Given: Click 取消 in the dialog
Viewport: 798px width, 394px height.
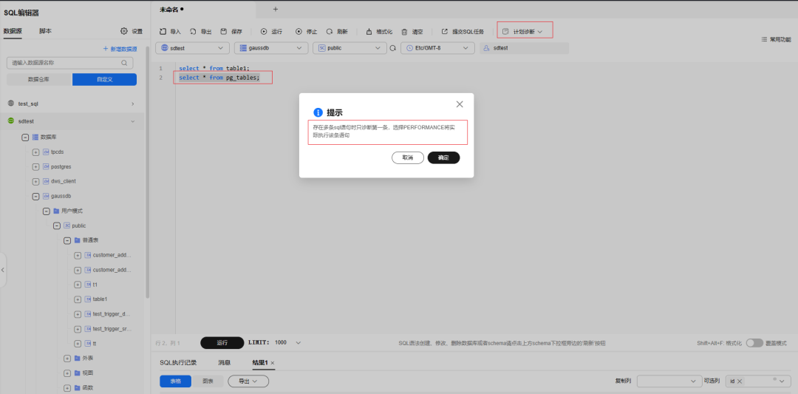Looking at the screenshot, I should pos(408,157).
